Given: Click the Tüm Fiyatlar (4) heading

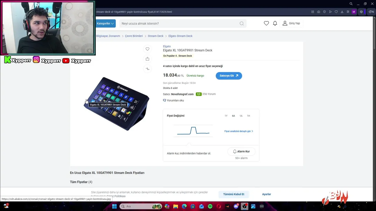Looking at the screenshot, I should (81, 182).
